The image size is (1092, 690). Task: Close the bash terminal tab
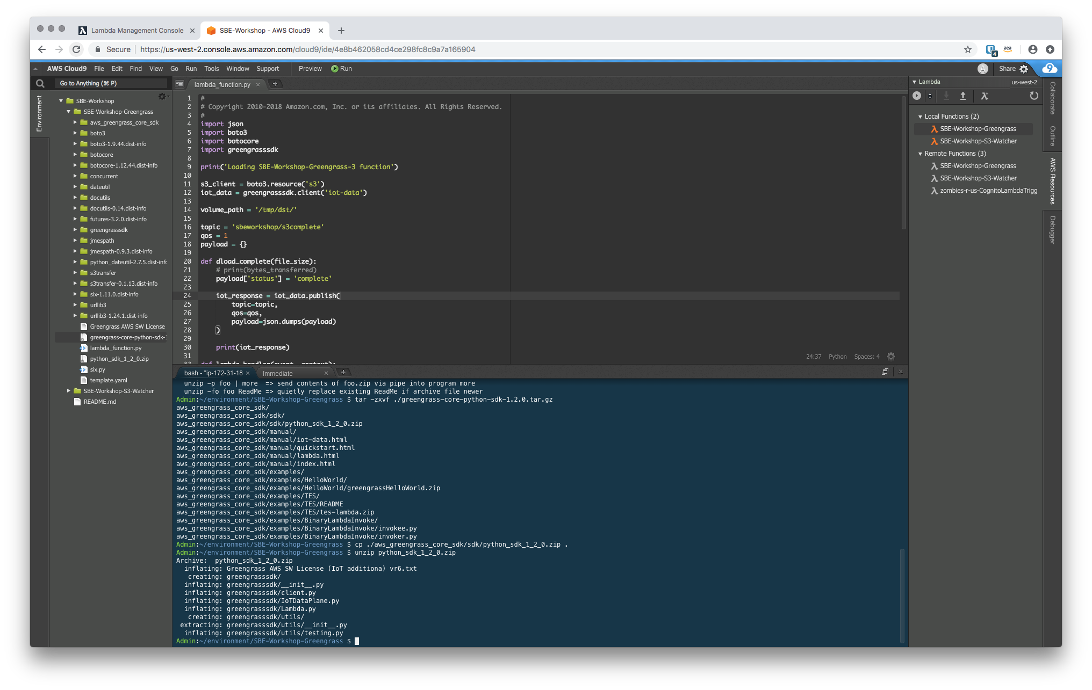tap(248, 373)
